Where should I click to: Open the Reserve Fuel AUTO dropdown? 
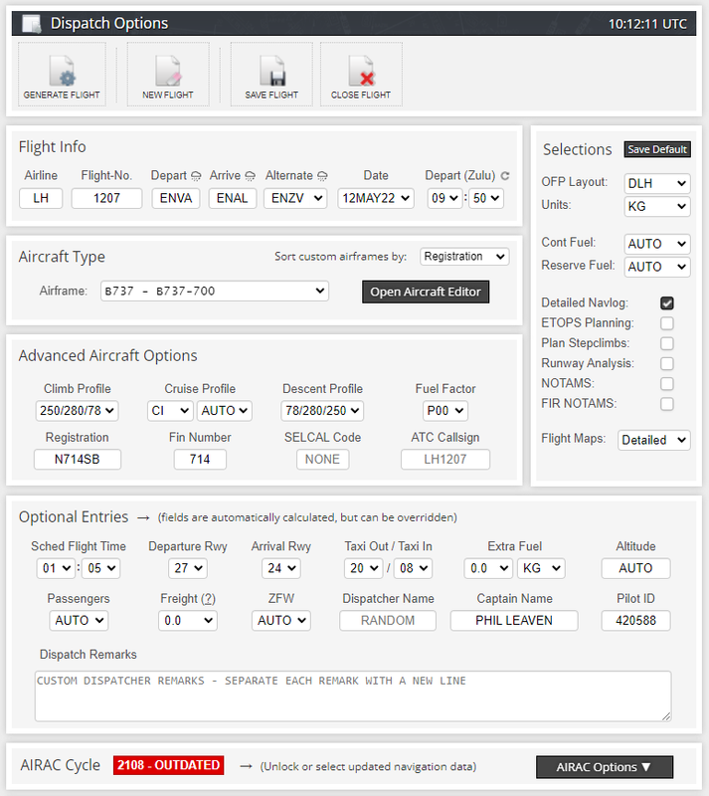[x=656, y=267]
